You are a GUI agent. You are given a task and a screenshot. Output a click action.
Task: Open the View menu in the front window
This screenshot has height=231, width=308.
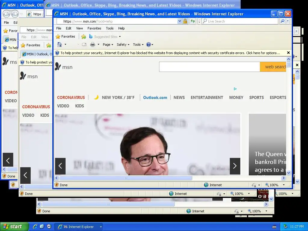79,28
